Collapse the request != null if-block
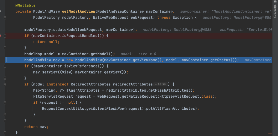 coord(5,103)
